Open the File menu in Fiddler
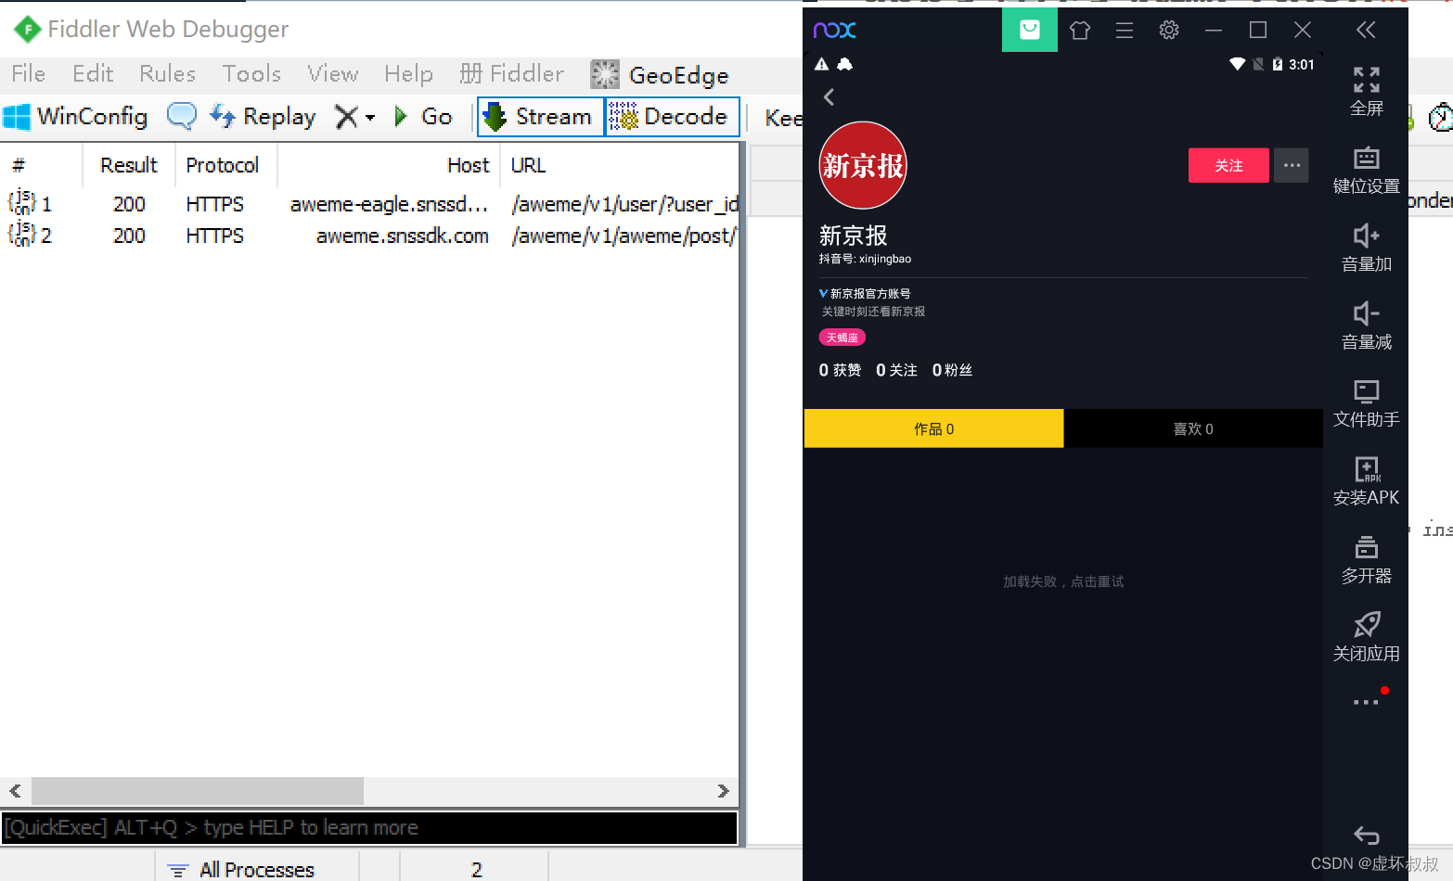Image resolution: width=1453 pixels, height=881 pixels. 29,74
